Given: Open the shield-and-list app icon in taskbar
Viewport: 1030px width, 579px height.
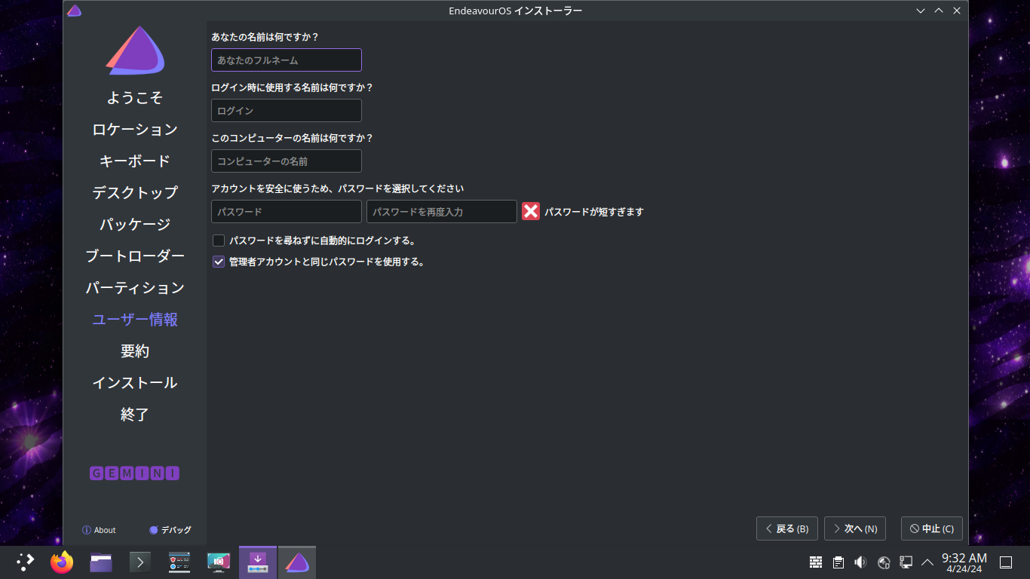Looking at the screenshot, I should (x=179, y=562).
